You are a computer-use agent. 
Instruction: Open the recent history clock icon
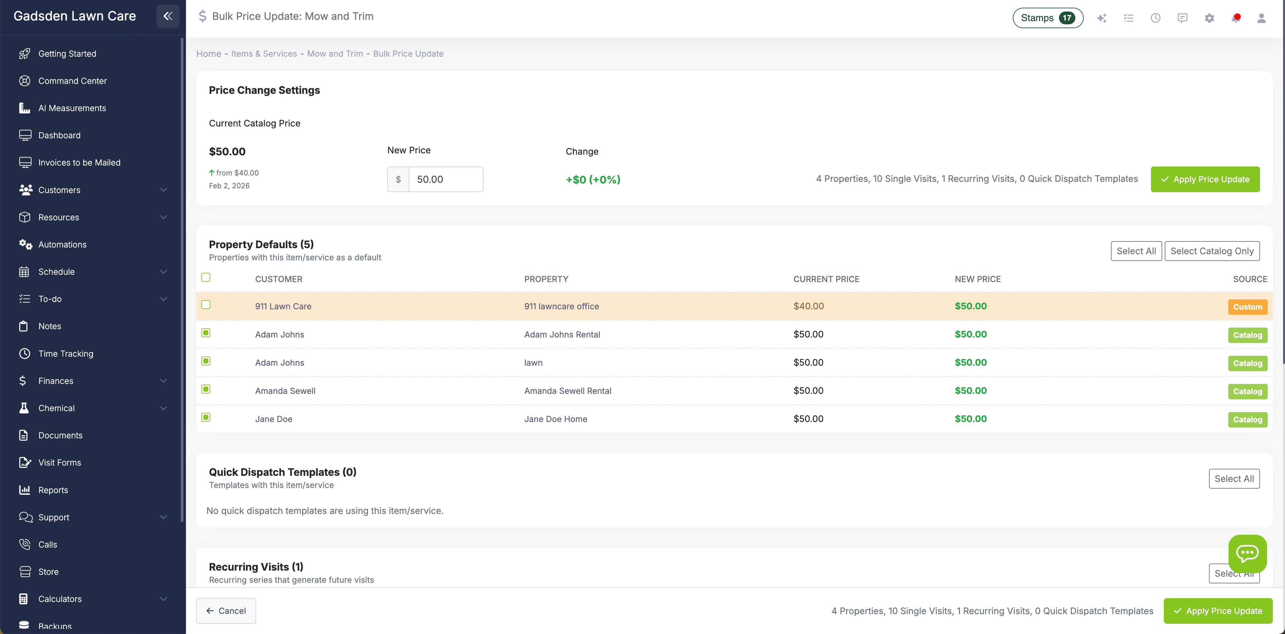click(x=1156, y=17)
